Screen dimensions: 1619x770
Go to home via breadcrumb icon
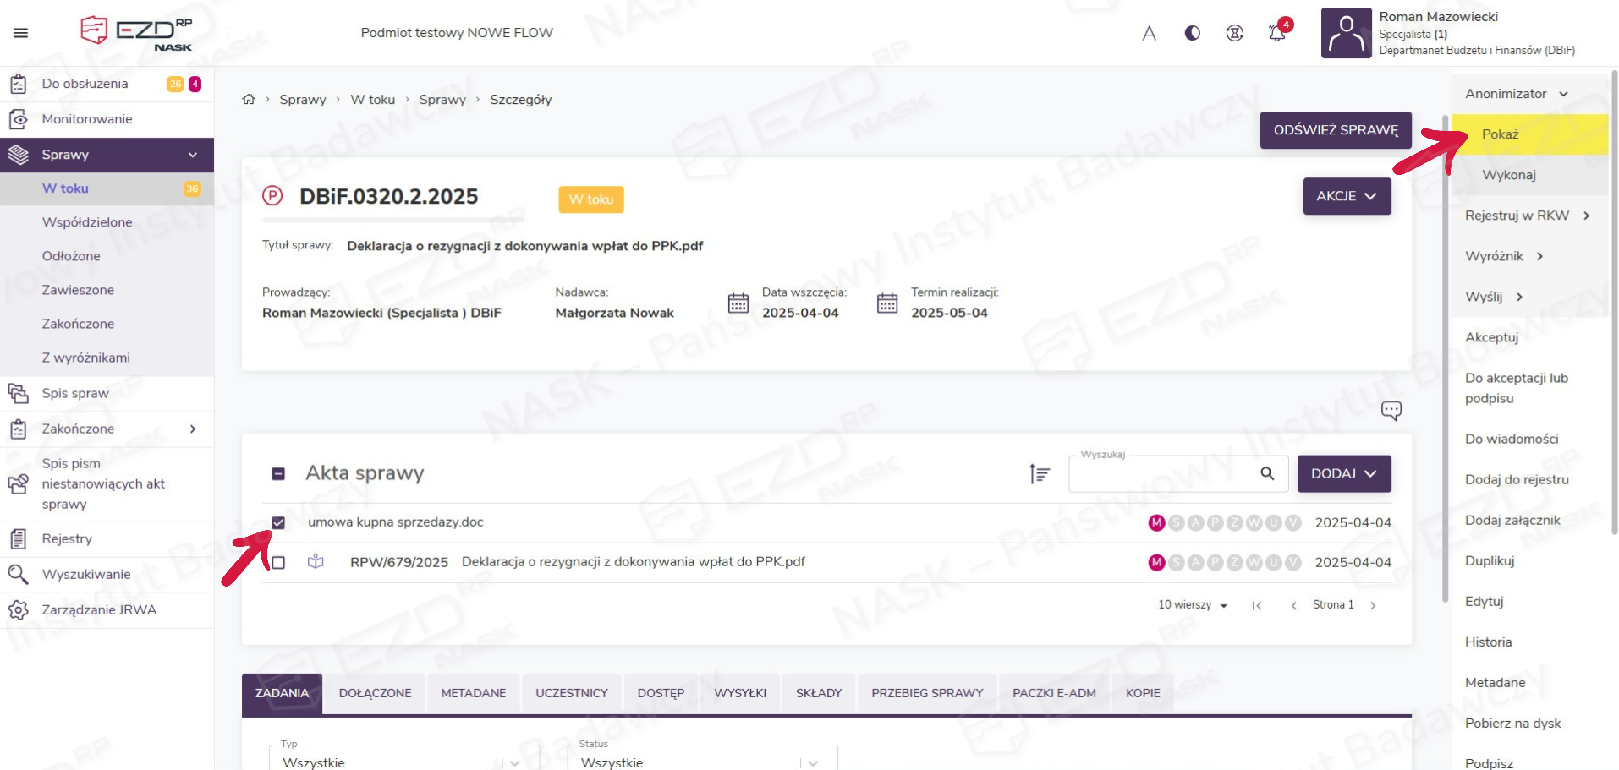pyautogui.click(x=249, y=100)
